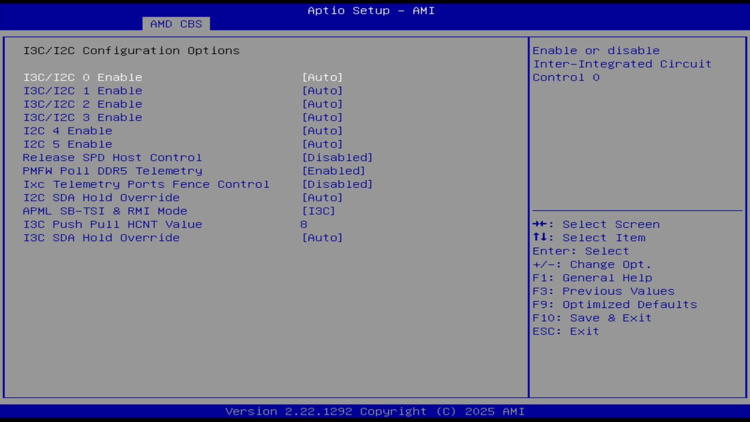Select APML SB-TSI & RMI Mode
Image resolution: width=750 pixels, height=422 pixels.
(105, 211)
